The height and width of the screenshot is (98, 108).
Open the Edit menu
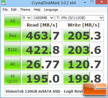(14, 10)
